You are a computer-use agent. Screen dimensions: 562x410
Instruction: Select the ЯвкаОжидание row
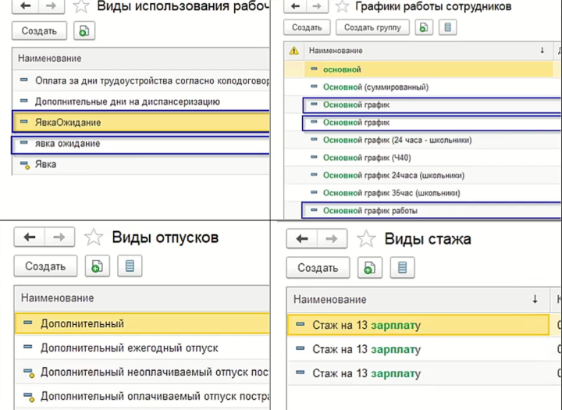pyautogui.click(x=68, y=123)
